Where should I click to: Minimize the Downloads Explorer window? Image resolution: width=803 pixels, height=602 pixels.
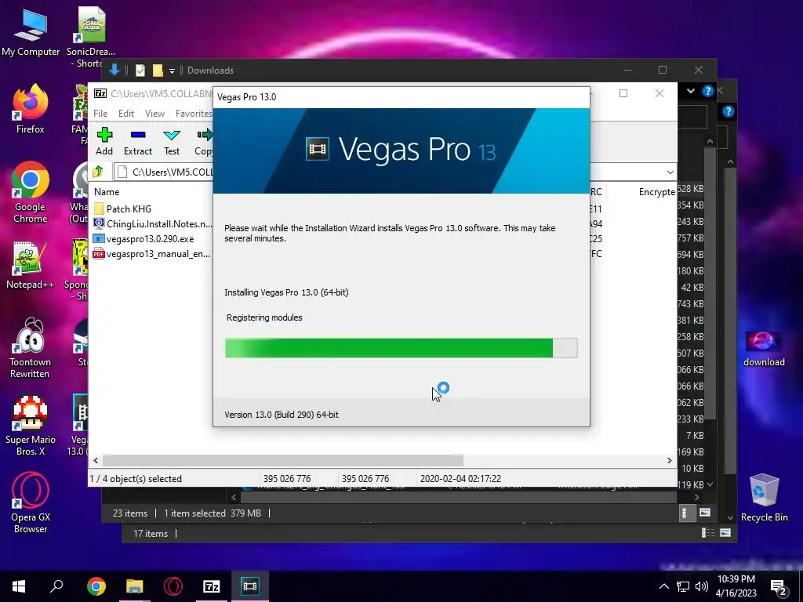(627, 70)
